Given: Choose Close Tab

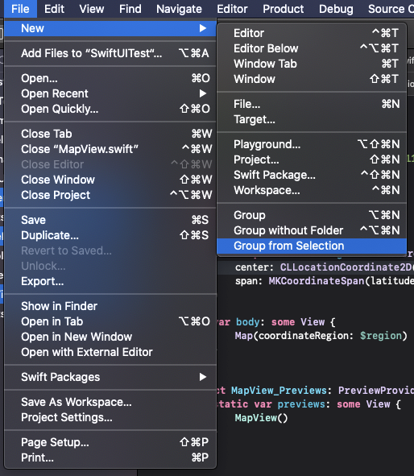Looking at the screenshot, I should pyautogui.click(x=110, y=134).
